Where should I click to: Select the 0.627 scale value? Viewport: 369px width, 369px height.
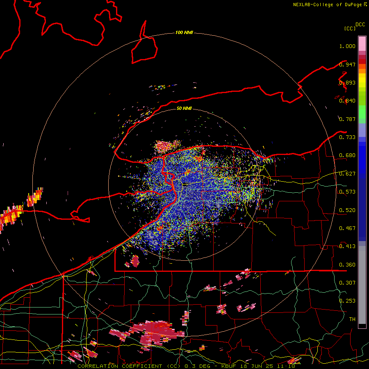click(x=347, y=174)
